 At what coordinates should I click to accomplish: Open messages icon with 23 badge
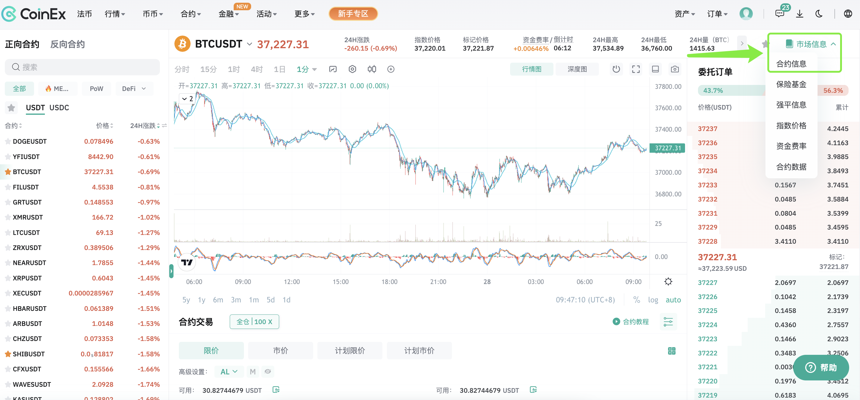point(780,14)
